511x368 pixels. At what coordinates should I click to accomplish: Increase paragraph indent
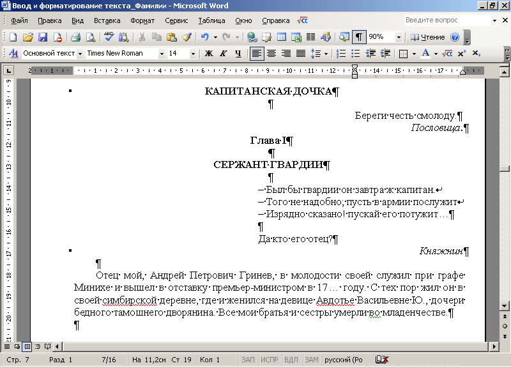385,54
